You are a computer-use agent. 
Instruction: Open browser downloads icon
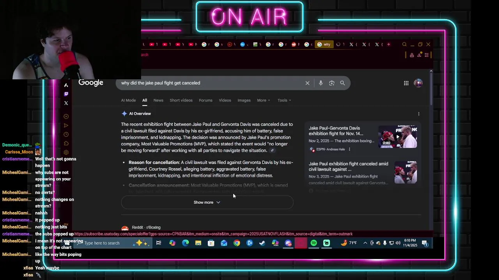coord(419,55)
